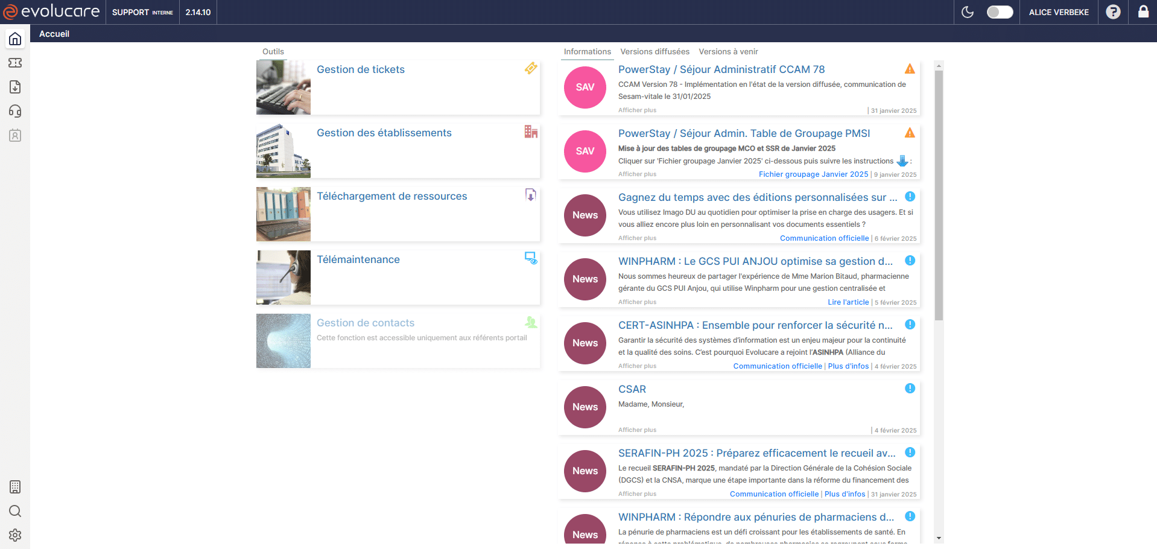The width and height of the screenshot is (1157, 549).
Task: Click the news list scrollbar thumb
Action: coord(939,195)
